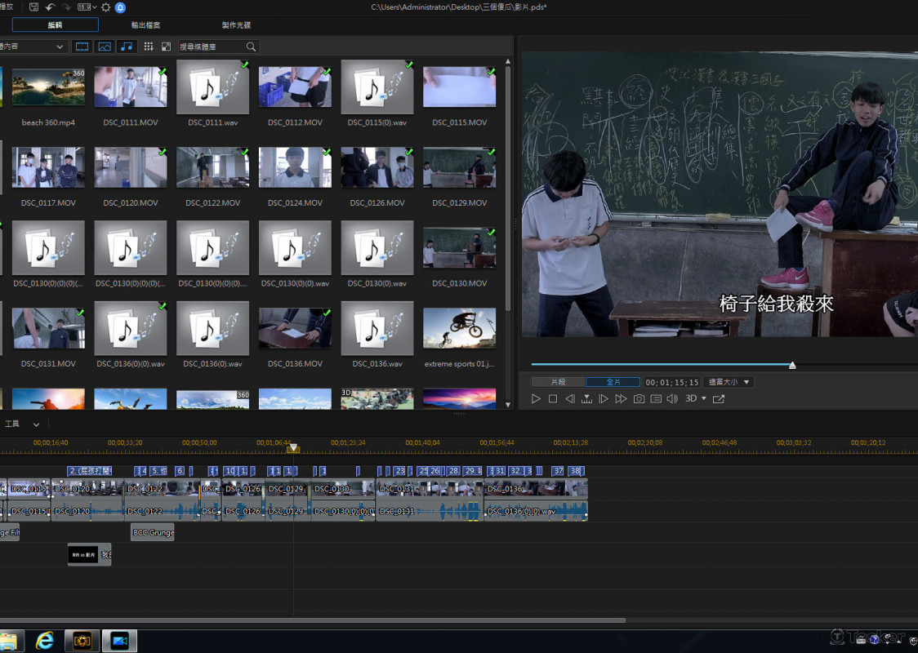This screenshot has height=653, width=918.
Task: Undo the last edit
Action: [x=50, y=7]
